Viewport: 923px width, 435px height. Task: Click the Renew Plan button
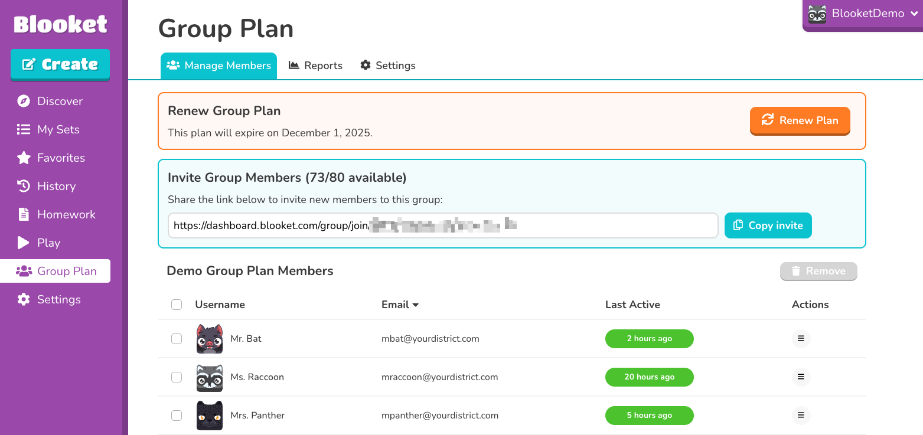[800, 120]
